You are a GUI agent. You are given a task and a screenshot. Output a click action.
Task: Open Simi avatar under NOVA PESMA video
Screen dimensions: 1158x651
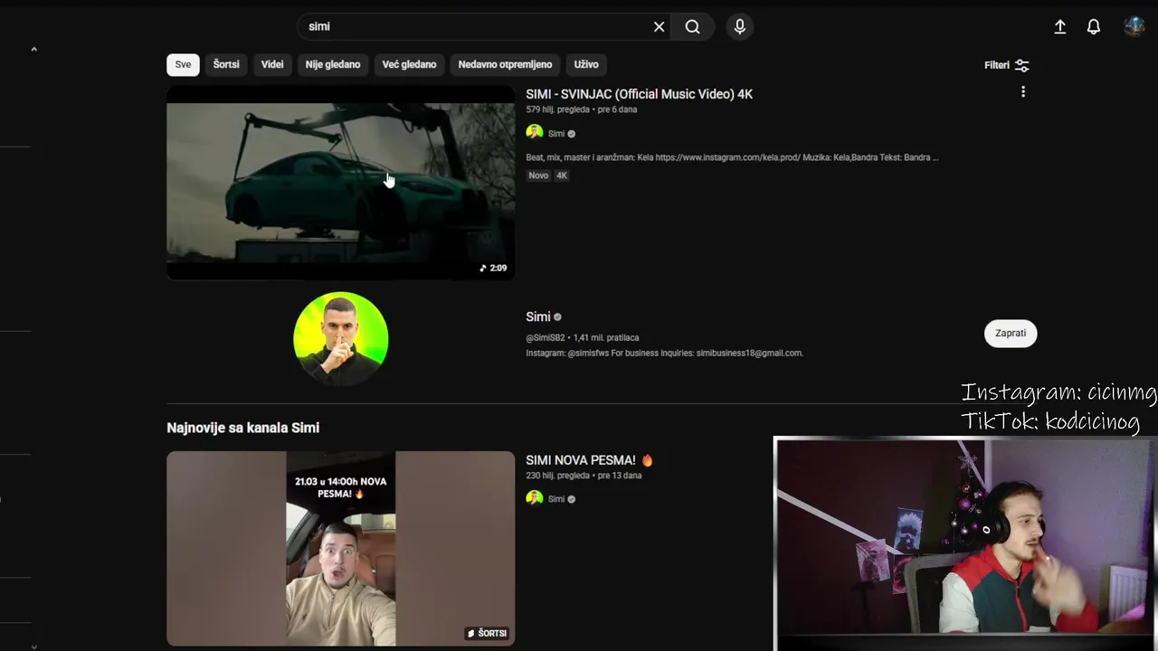point(535,498)
